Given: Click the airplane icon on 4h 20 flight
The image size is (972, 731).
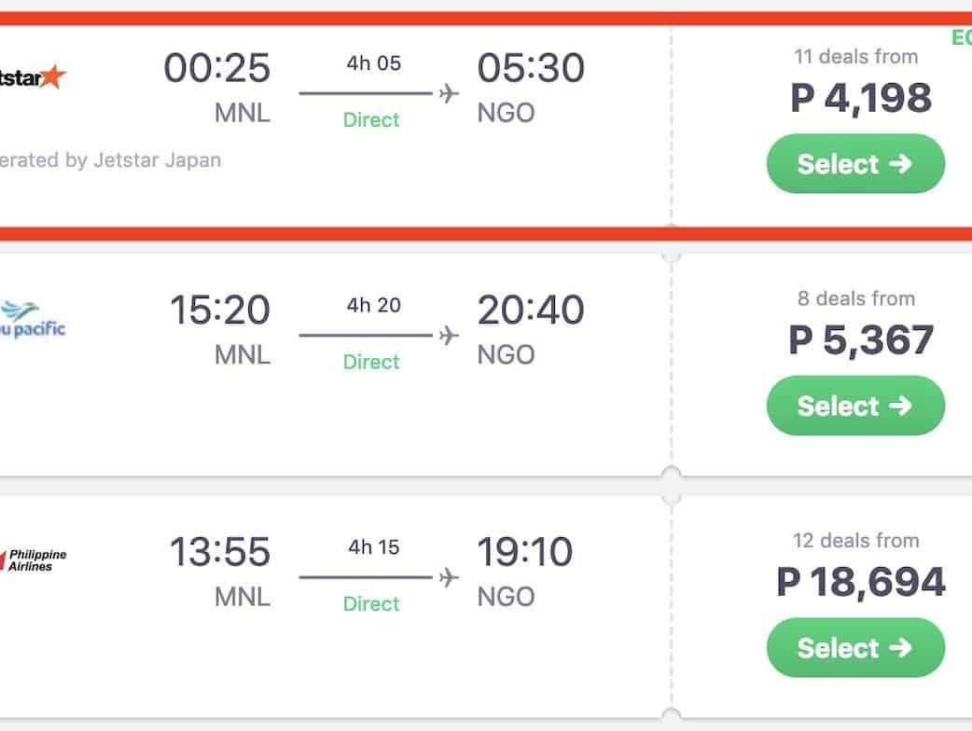Looking at the screenshot, I should pyautogui.click(x=449, y=335).
